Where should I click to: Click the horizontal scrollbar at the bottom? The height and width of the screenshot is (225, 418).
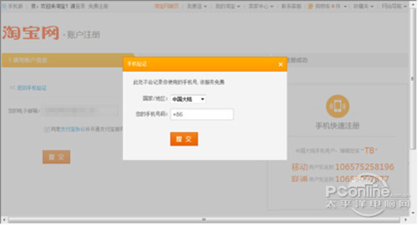pyautogui.click(x=204, y=219)
